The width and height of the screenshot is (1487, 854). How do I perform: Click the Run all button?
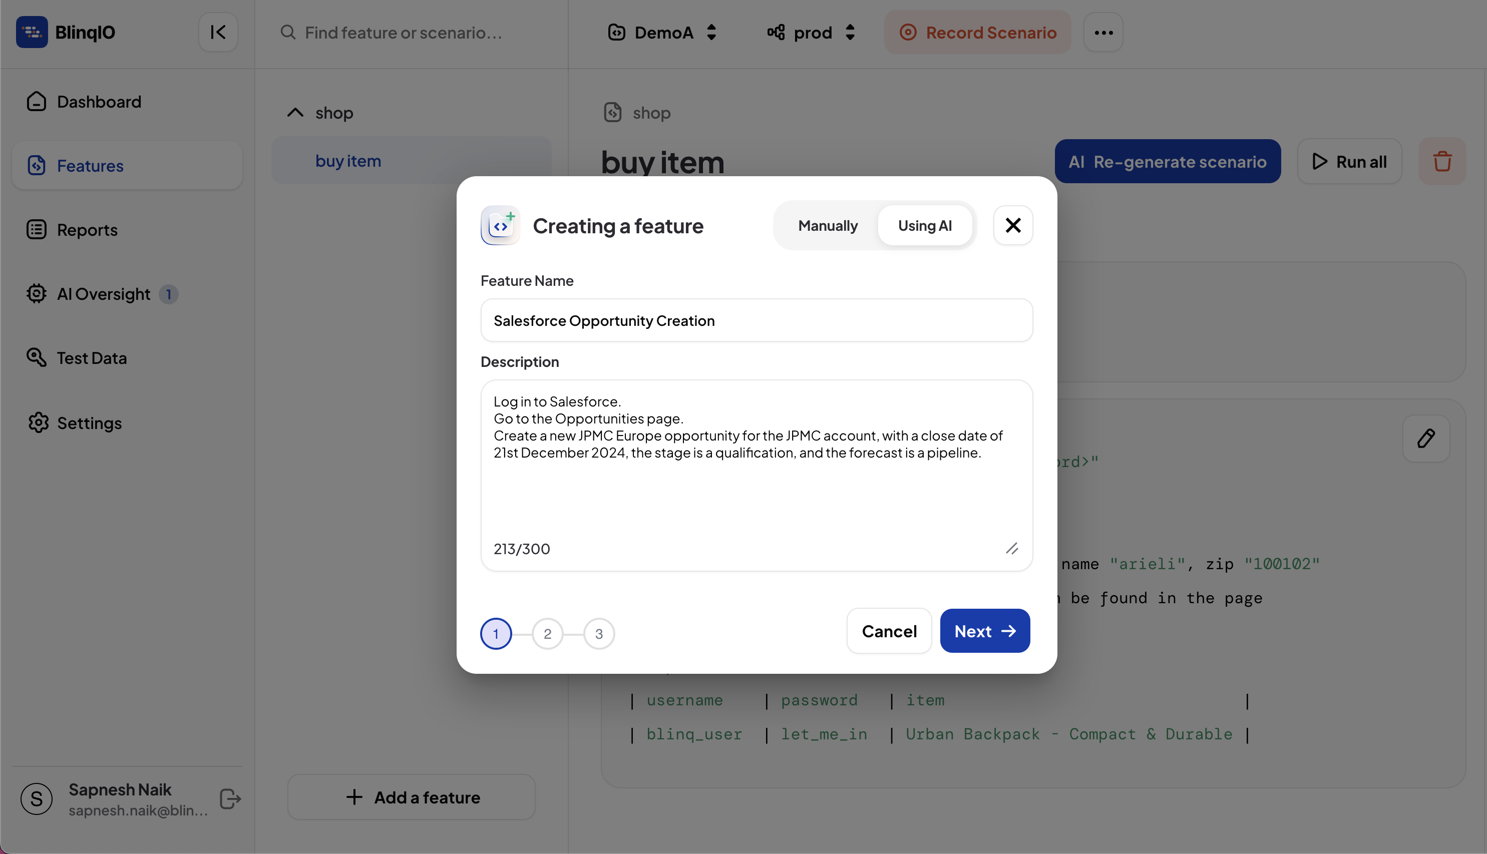pos(1350,161)
